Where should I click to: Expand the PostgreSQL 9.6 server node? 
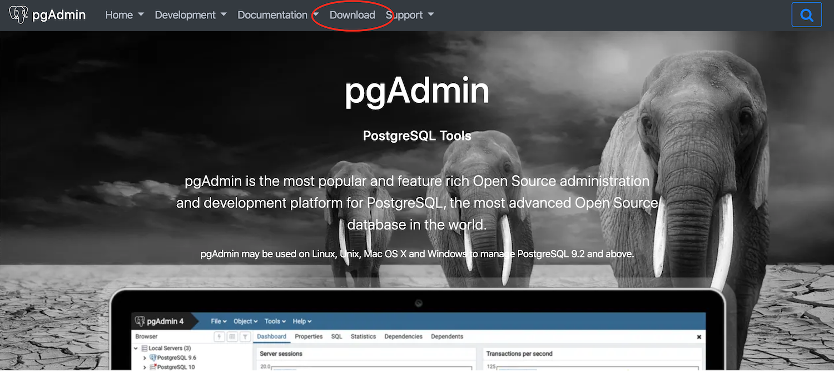[x=145, y=358]
